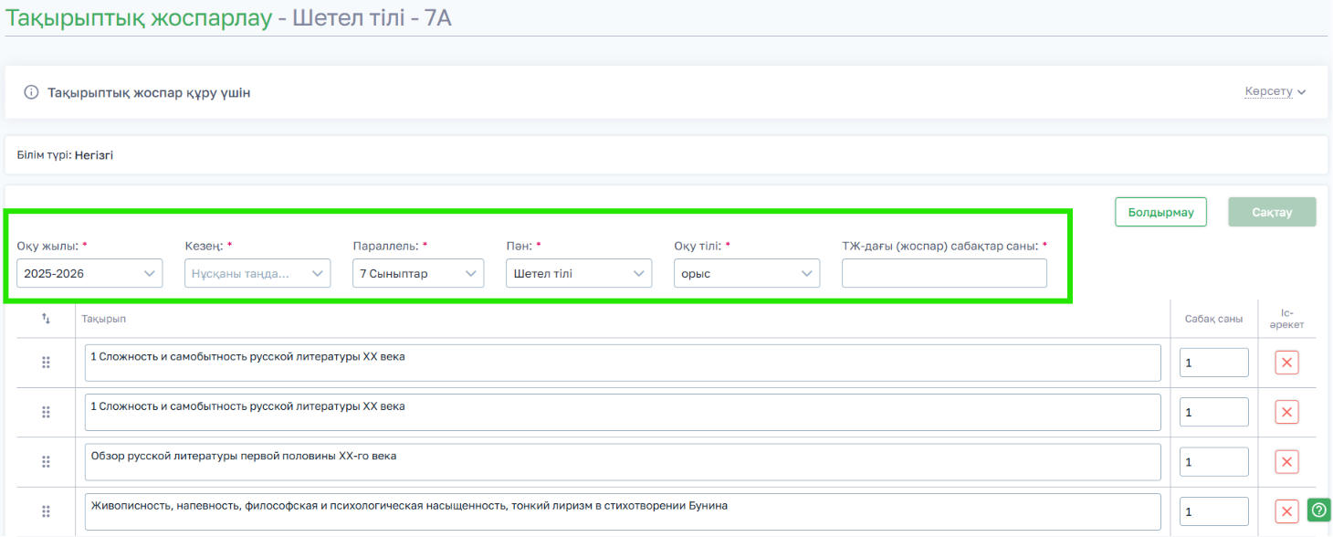Delete the second topic row with red X

[x=1287, y=412]
